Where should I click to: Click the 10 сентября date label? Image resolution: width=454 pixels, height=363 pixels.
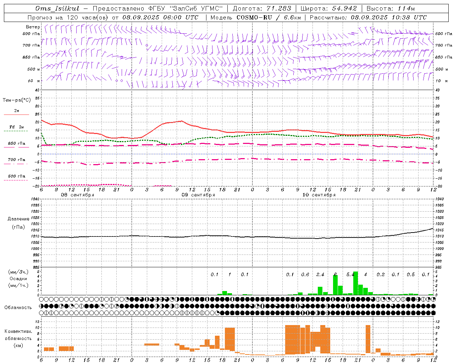pyautogui.click(x=319, y=195)
